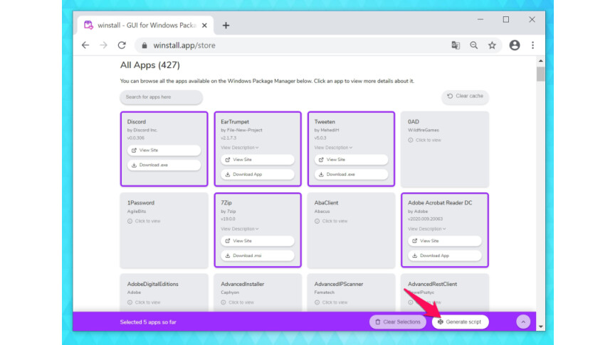Viewport: 615px width, 345px height.
Task: Open the Chrome profile avatar
Action: coord(515,45)
